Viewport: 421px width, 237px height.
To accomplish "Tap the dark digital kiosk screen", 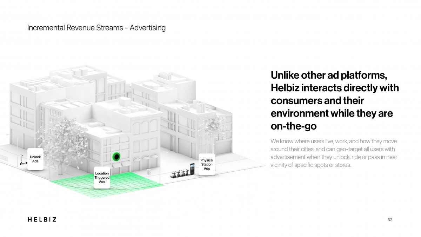I will tap(192, 168).
